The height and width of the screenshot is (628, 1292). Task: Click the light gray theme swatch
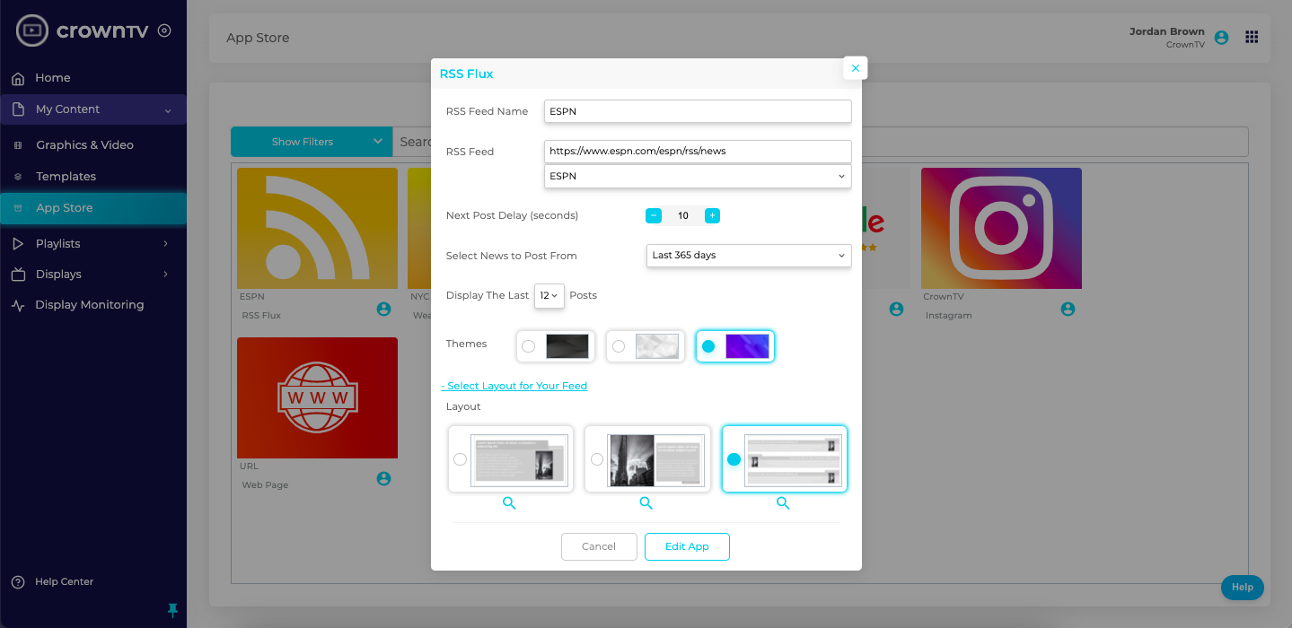point(657,346)
